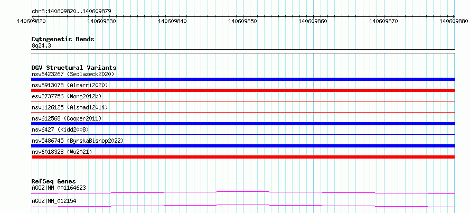
Task: Select the red bar under nsv5913078
Action: pyautogui.click(x=243, y=90)
